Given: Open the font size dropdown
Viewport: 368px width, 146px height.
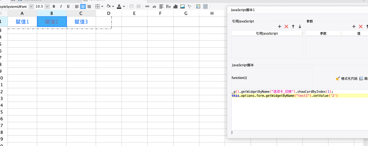Looking at the screenshot, I should click(47, 6).
